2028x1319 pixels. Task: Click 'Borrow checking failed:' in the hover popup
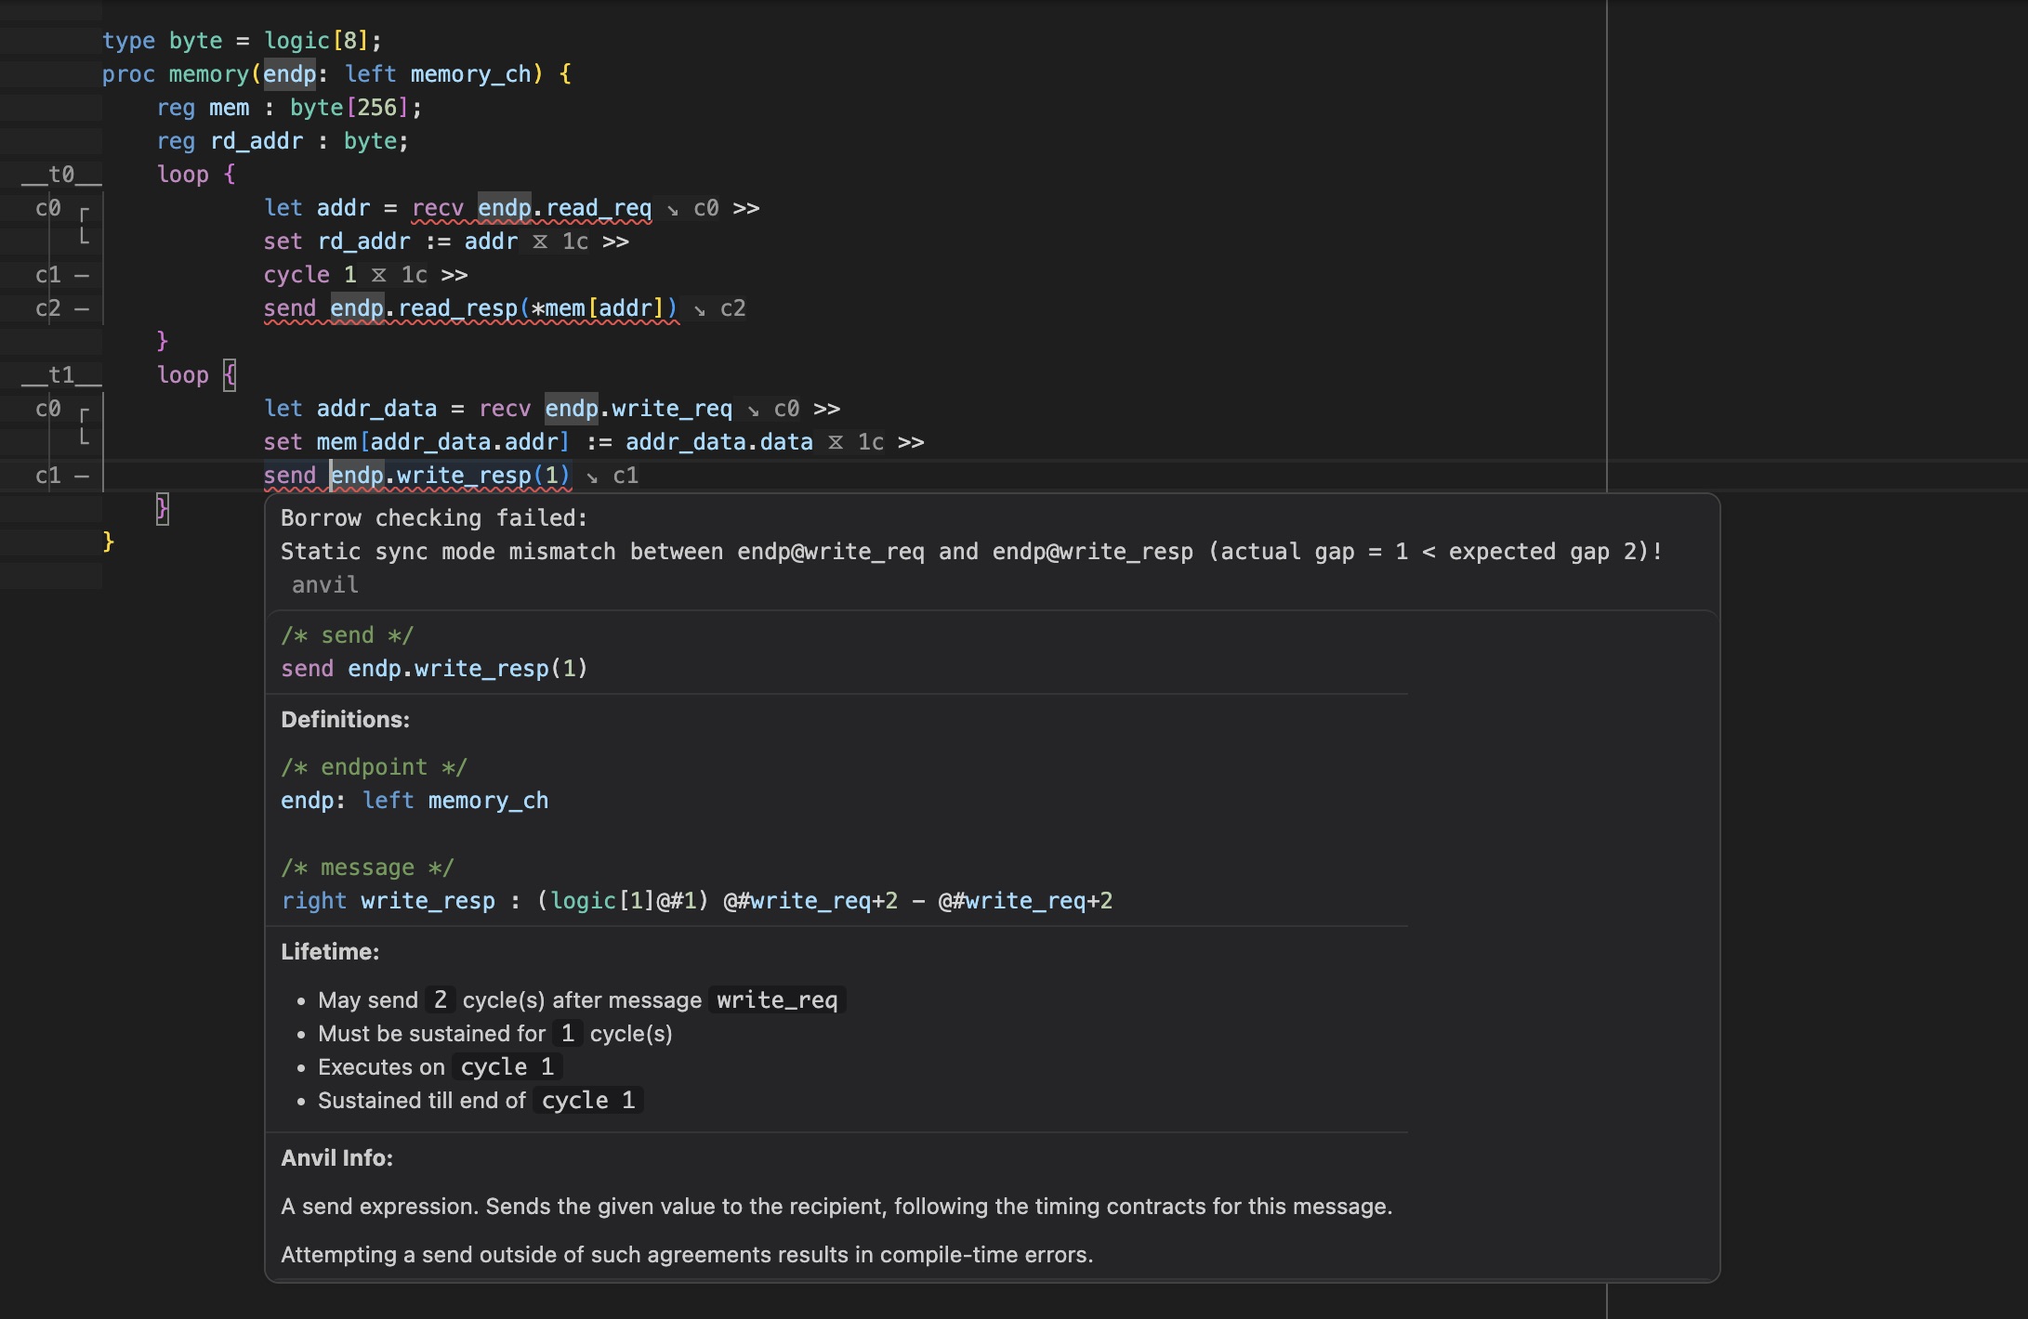pos(434,518)
